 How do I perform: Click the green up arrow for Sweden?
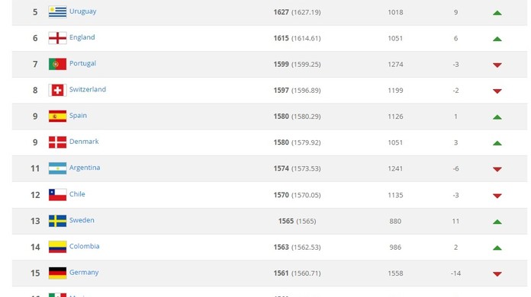point(497,222)
